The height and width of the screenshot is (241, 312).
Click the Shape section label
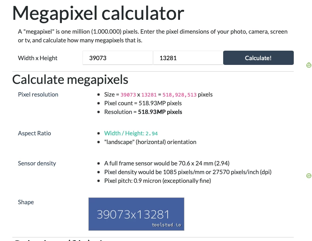point(26,202)
